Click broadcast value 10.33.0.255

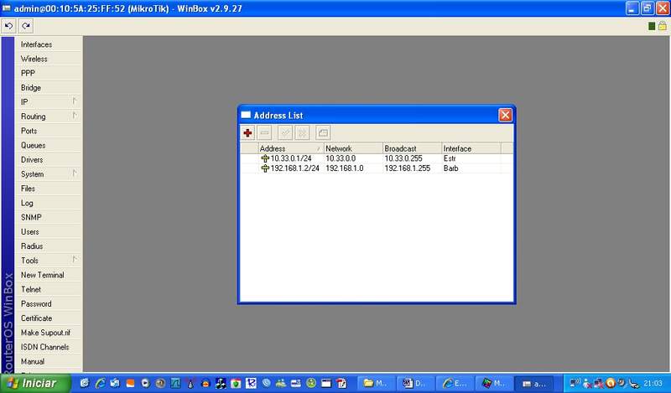click(x=403, y=158)
